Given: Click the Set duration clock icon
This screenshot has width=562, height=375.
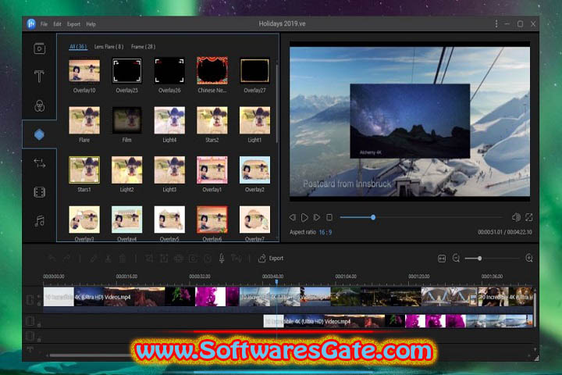Looking at the screenshot, I should [x=208, y=258].
